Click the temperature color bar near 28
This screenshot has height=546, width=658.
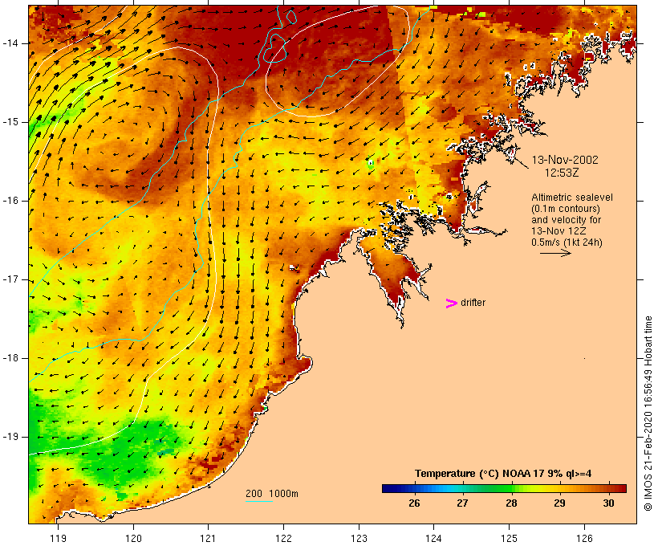pyautogui.click(x=511, y=488)
